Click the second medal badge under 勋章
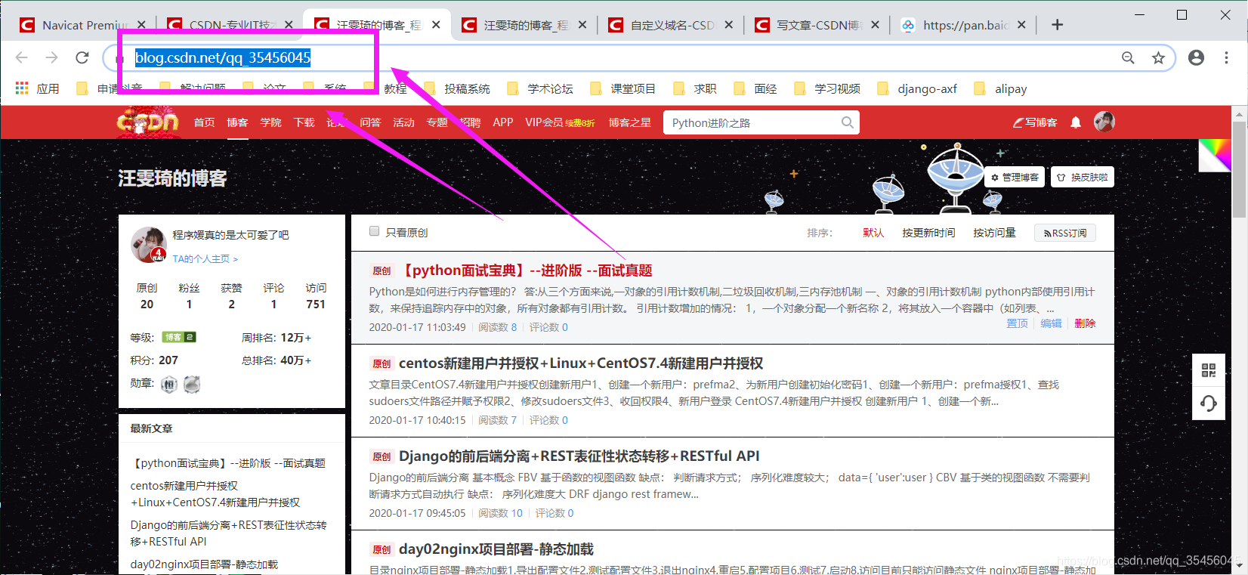Image resolution: width=1248 pixels, height=575 pixels. [192, 385]
